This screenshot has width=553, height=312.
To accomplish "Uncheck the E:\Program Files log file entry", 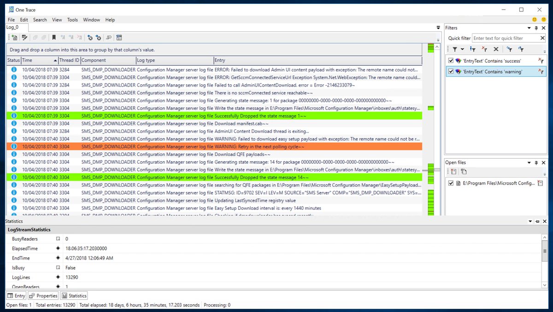I will (450, 183).
